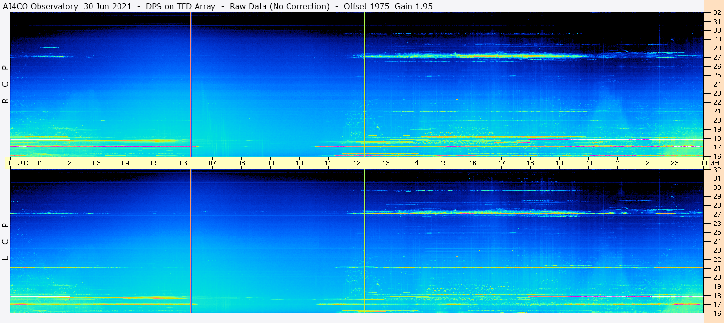Click the 18 MHz tick in LCP panel

(716, 295)
